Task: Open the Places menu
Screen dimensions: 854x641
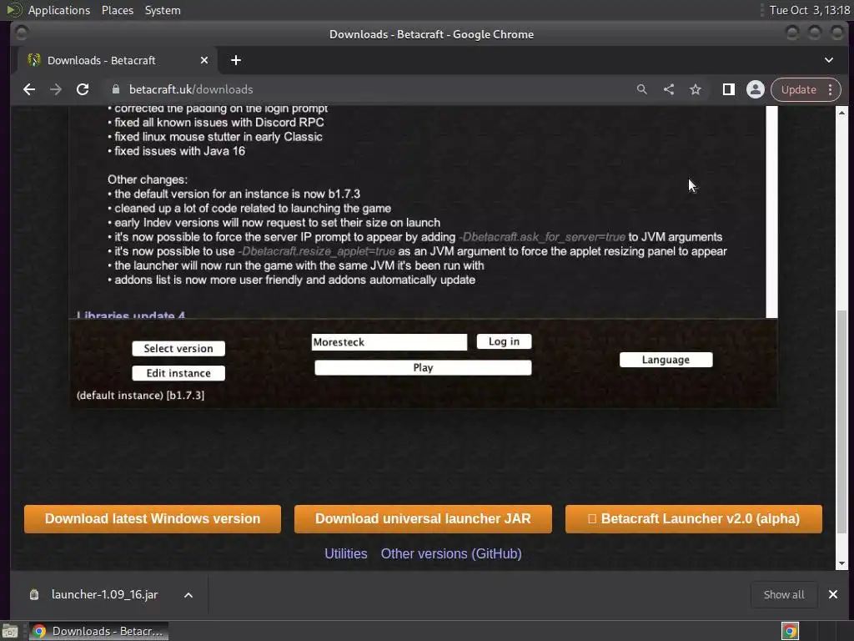Action: [118, 10]
